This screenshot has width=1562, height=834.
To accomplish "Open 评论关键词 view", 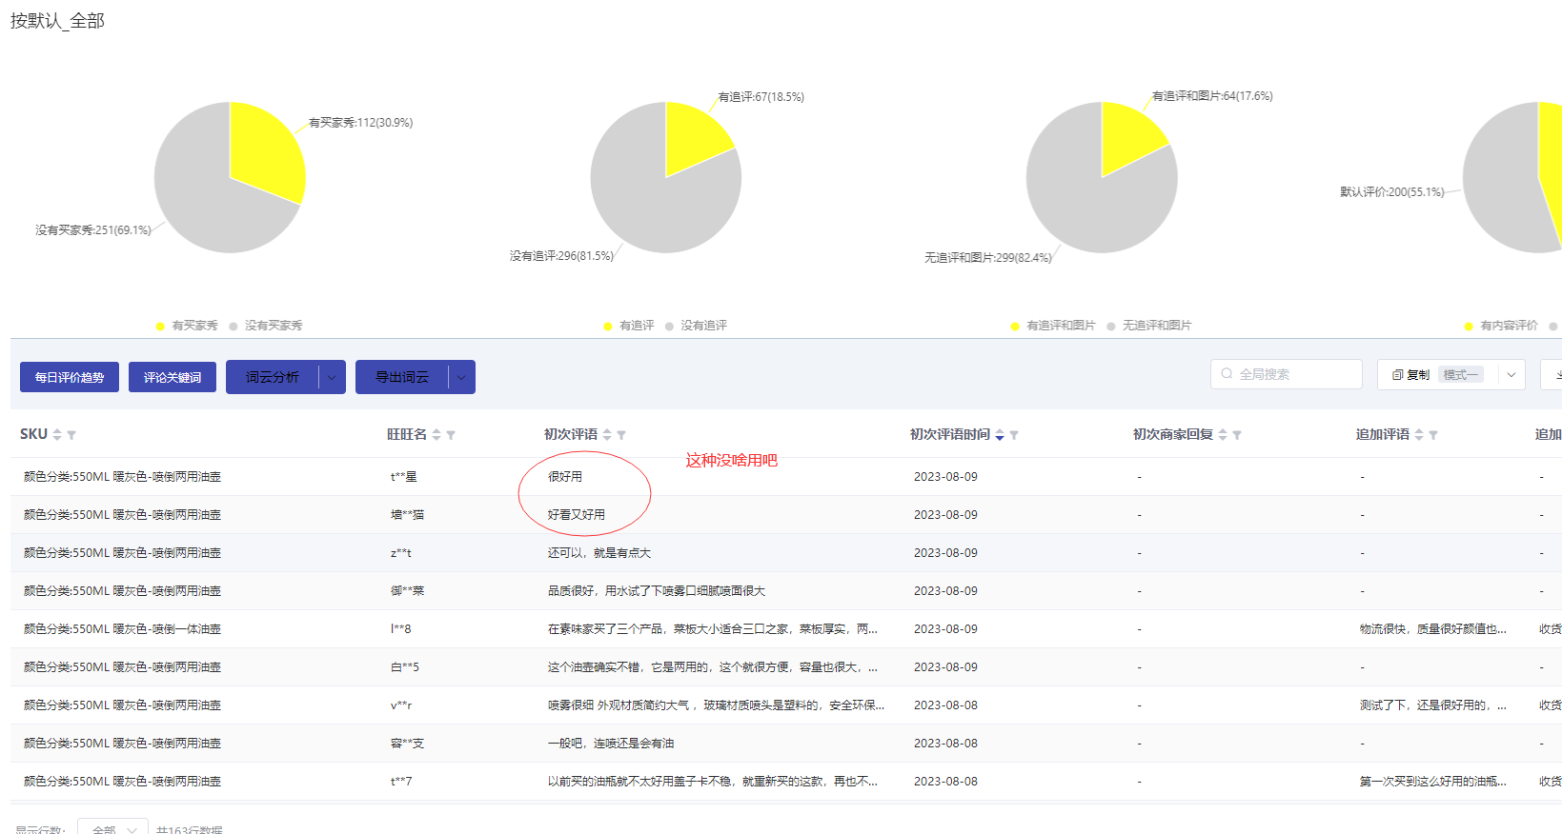I will pyautogui.click(x=172, y=377).
